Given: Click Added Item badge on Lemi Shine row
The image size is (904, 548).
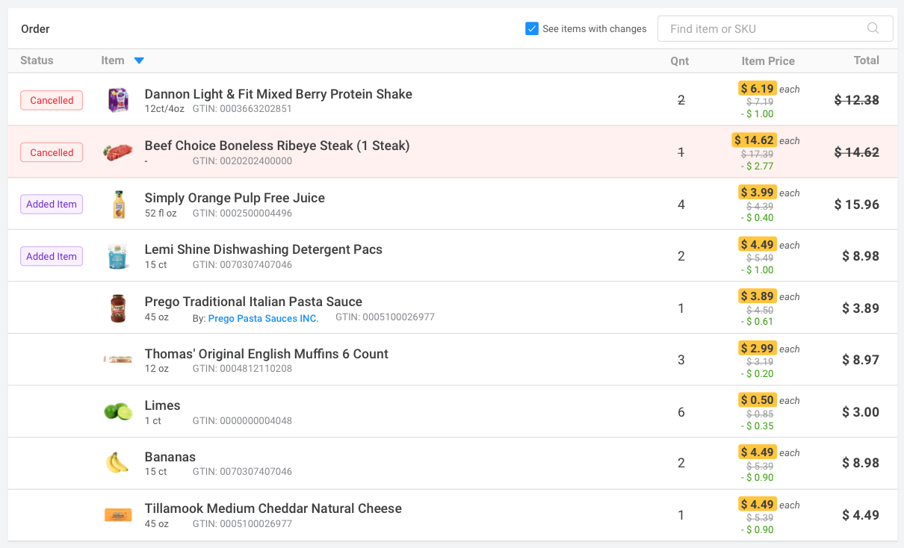Looking at the screenshot, I should pyautogui.click(x=52, y=256).
